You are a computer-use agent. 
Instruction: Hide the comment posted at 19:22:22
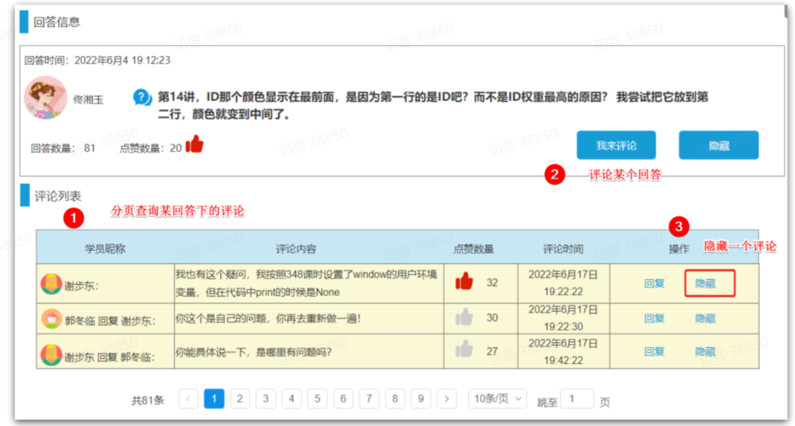705,283
